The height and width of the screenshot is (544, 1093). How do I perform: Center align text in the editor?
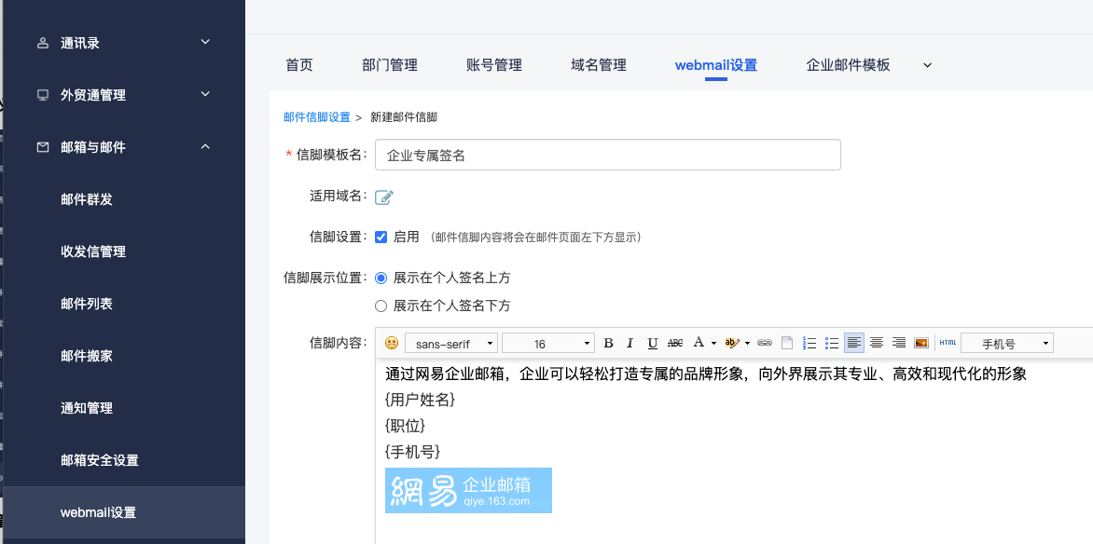click(877, 343)
